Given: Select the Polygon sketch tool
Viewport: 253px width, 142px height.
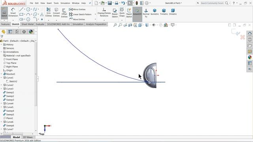Looking at the screenshot, I should pyautogui.click(x=28, y=19).
